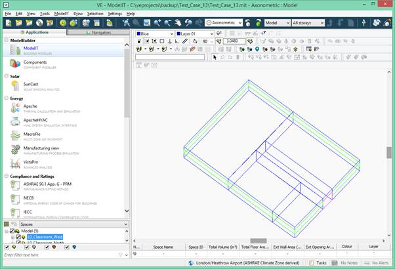
Task: Open VistaPro advanced analysis
Action: (x=30, y=161)
